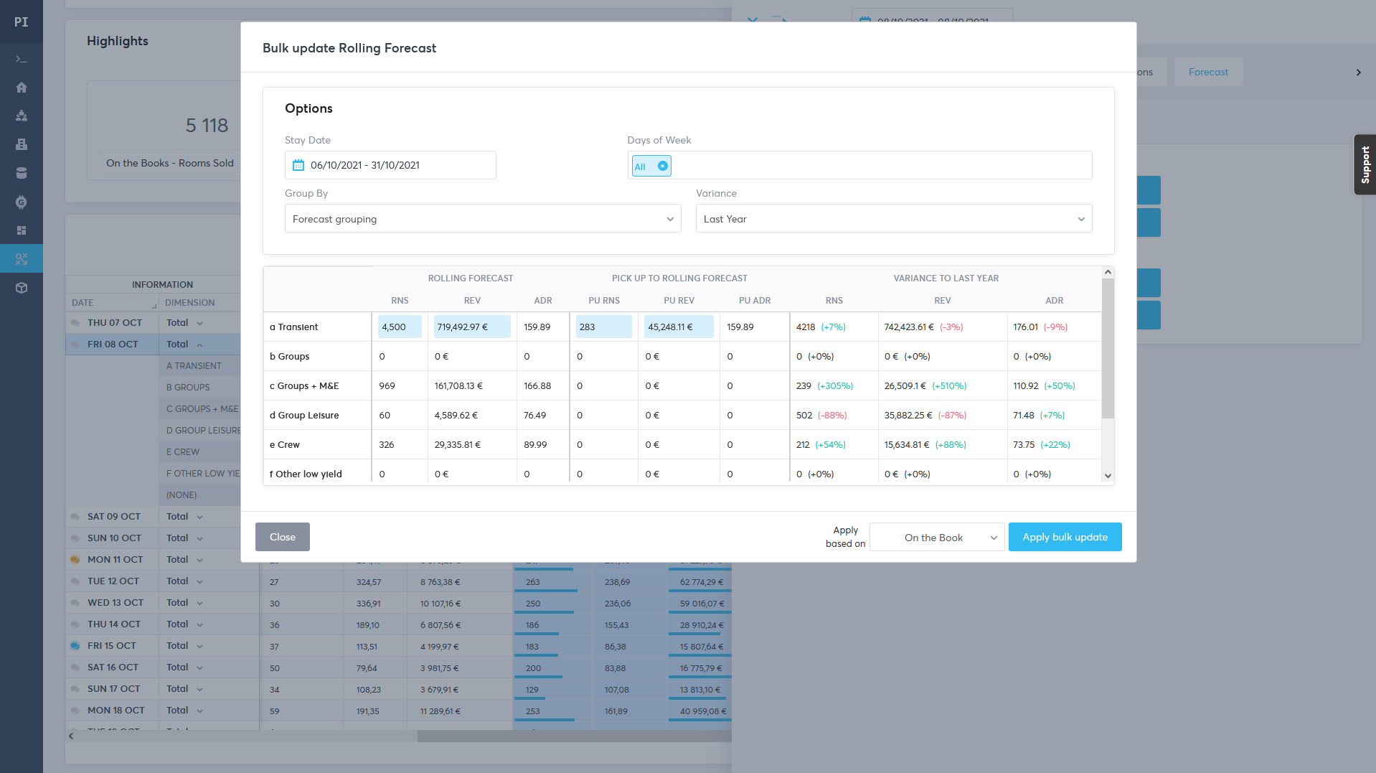Open the Group By 'Forecast grouping' dropdown
Viewport: 1376px width, 773px height.
click(483, 219)
